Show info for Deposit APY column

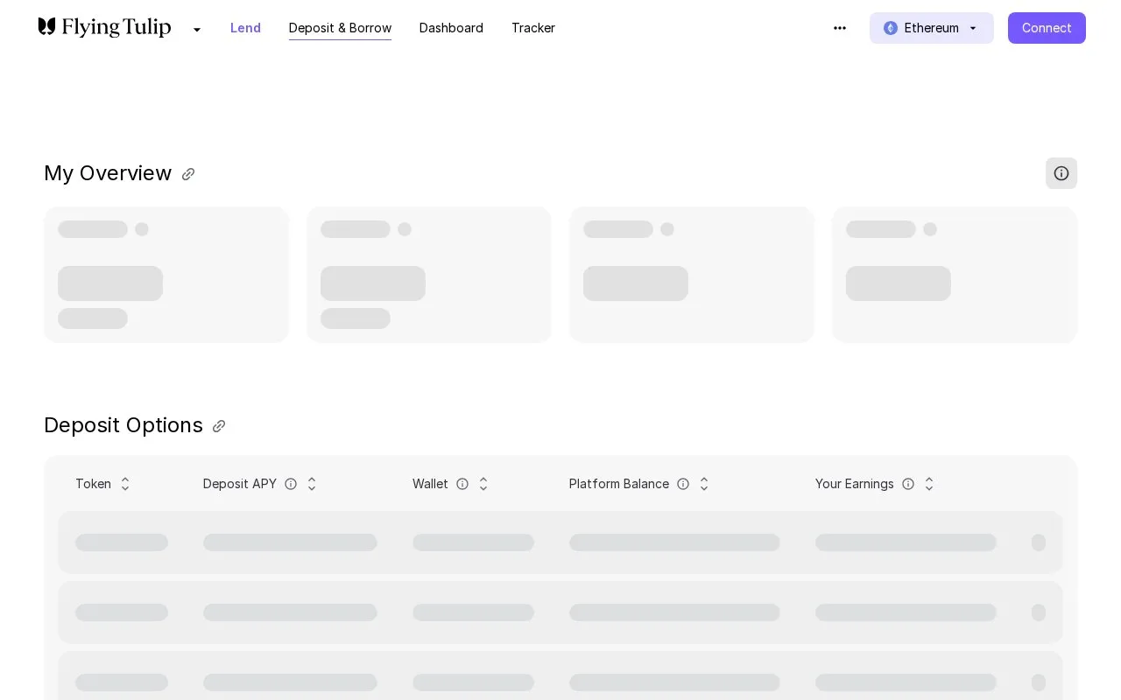291,484
